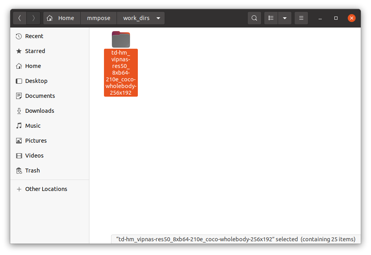This screenshot has height=255, width=371.
Task: Go to Home in the sidebar
Action: click(x=50, y=66)
